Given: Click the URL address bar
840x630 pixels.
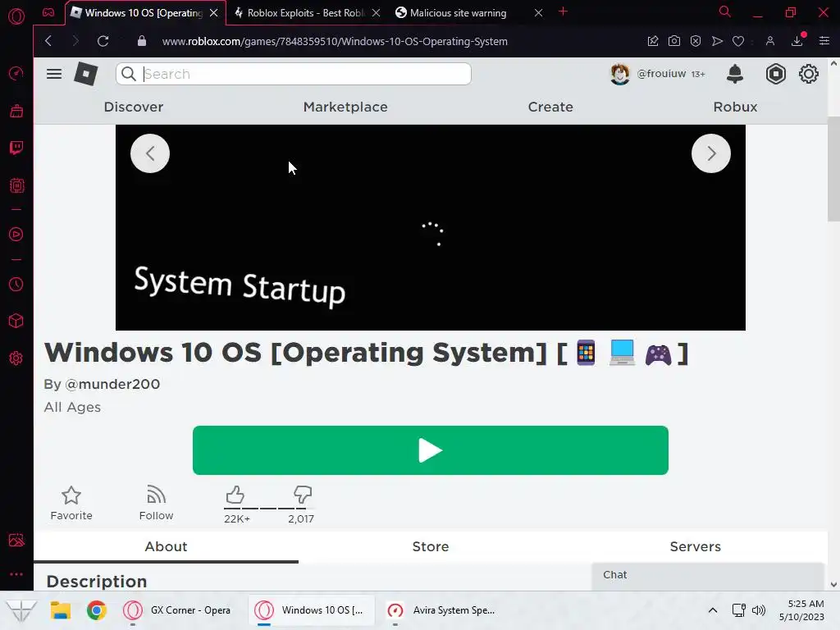Looking at the screenshot, I should [x=335, y=41].
